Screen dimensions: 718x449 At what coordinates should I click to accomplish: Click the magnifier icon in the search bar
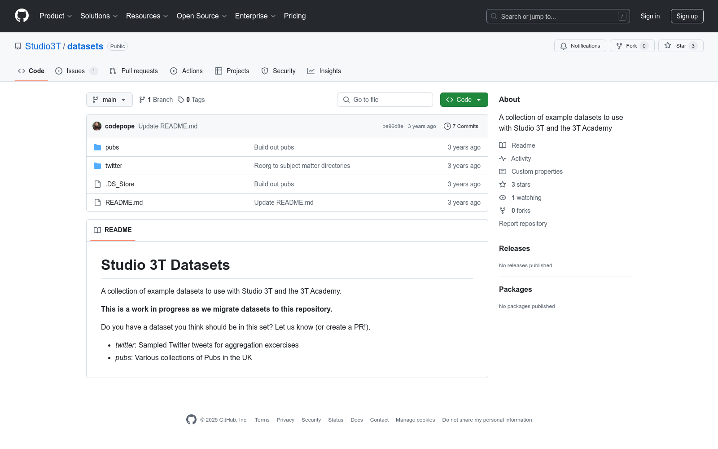tap(494, 16)
